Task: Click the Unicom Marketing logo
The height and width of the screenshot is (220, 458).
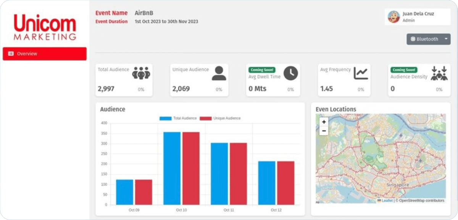Action: click(45, 27)
